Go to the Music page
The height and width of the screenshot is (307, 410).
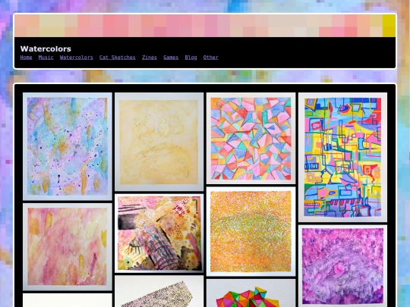pyautogui.click(x=46, y=58)
